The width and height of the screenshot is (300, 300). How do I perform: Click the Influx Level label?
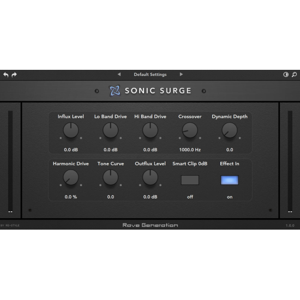[x=71, y=117]
